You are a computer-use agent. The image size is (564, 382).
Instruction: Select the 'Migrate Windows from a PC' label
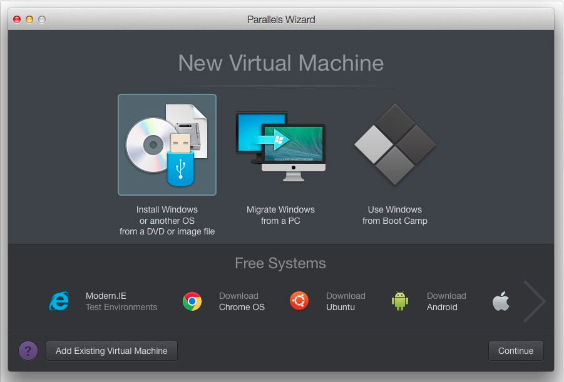tap(280, 215)
